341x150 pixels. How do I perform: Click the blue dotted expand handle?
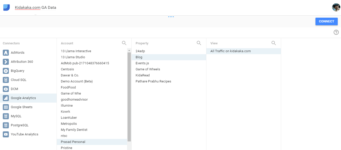[x=171, y=17]
